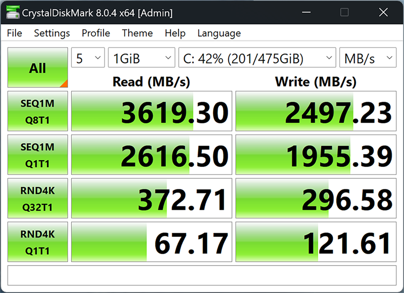Close the CrystalDiskMark window

[x=383, y=12]
